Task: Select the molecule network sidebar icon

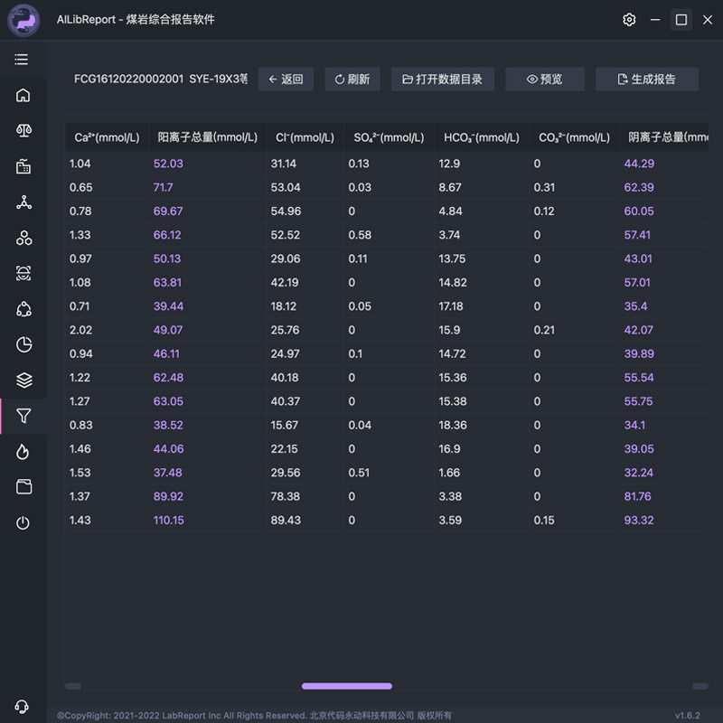Action: tap(23, 202)
